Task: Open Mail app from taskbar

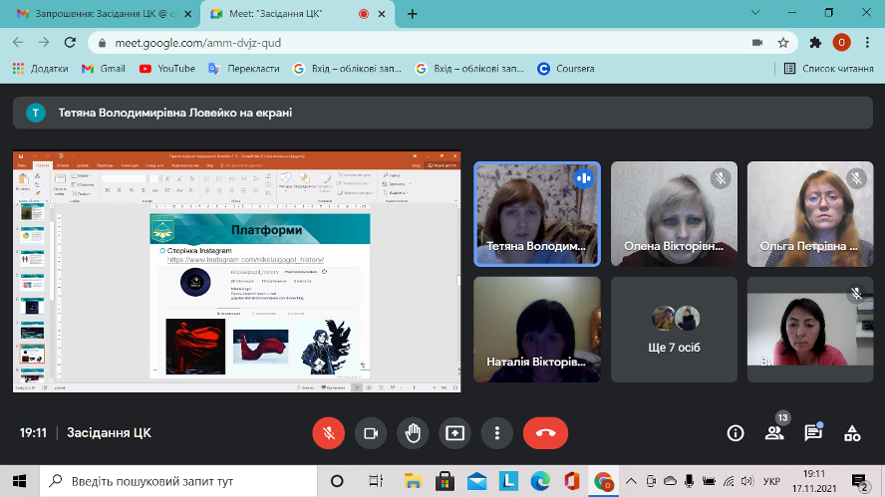Action: [477, 481]
